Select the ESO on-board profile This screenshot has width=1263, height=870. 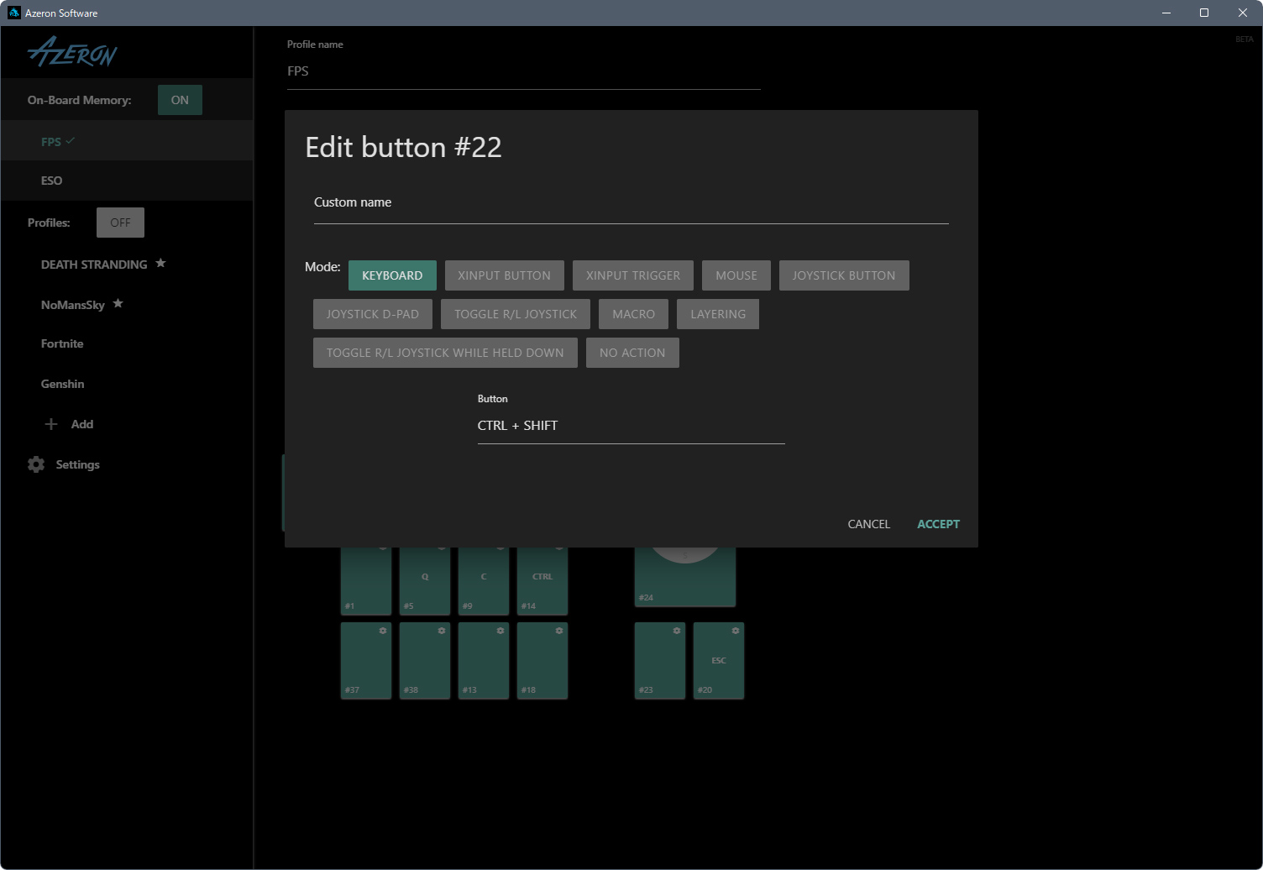(52, 181)
